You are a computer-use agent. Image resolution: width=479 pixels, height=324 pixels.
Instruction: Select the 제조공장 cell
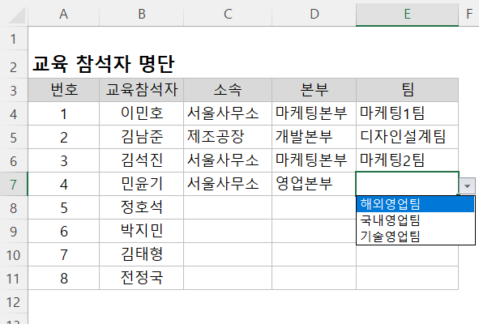tap(228, 137)
